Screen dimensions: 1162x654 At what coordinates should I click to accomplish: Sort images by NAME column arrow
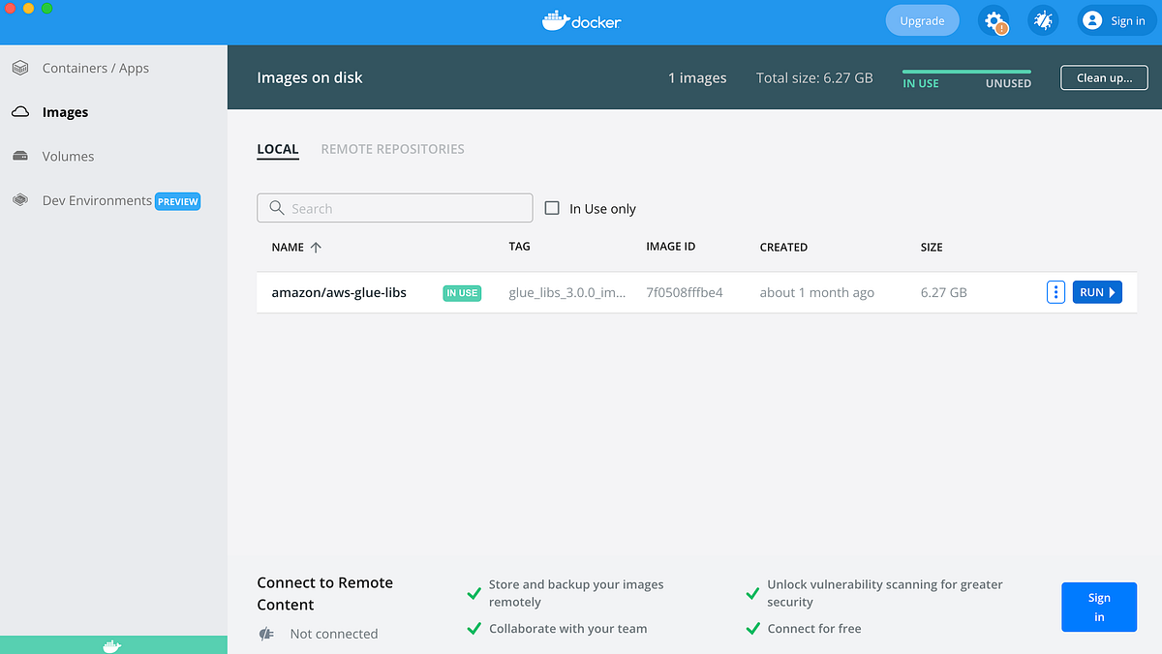[x=316, y=247]
